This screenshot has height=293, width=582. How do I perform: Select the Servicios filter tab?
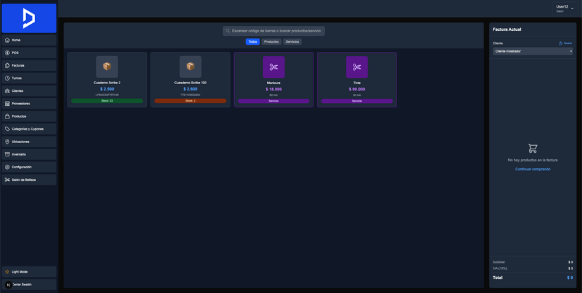coord(292,42)
